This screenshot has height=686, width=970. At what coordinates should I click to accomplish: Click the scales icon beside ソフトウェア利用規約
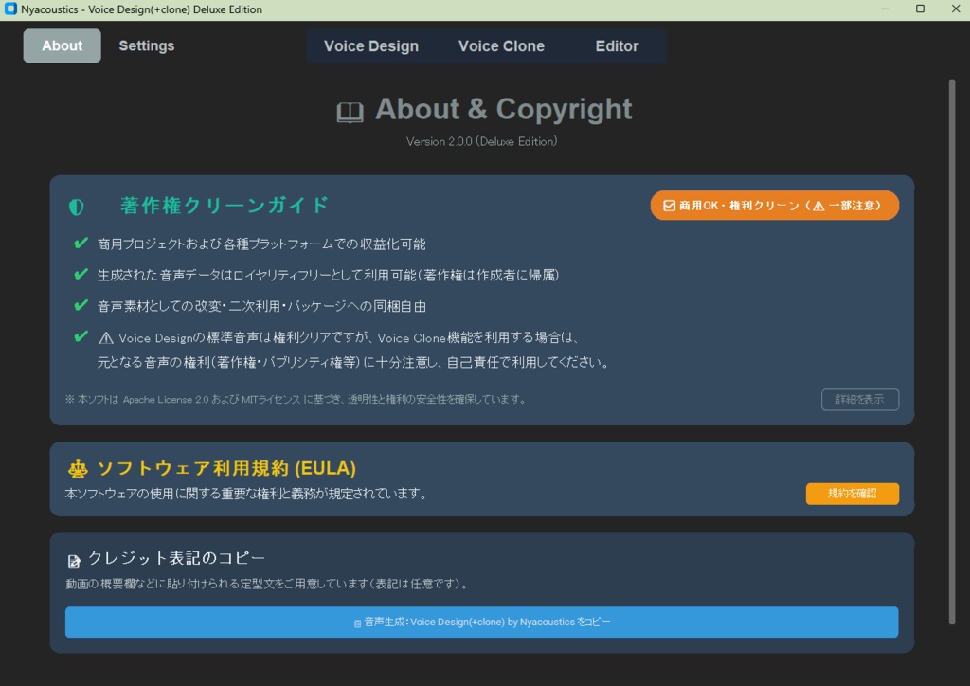pos(78,469)
